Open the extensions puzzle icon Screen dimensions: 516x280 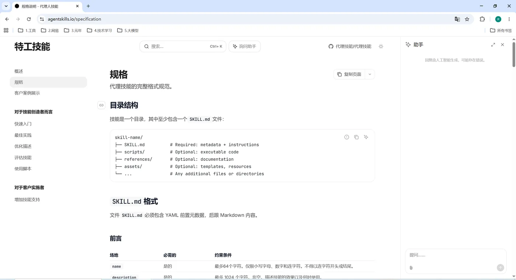[482, 19]
